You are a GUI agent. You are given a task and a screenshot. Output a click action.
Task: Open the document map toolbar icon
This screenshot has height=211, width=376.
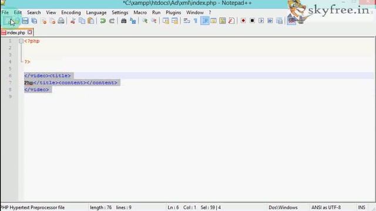(223, 21)
